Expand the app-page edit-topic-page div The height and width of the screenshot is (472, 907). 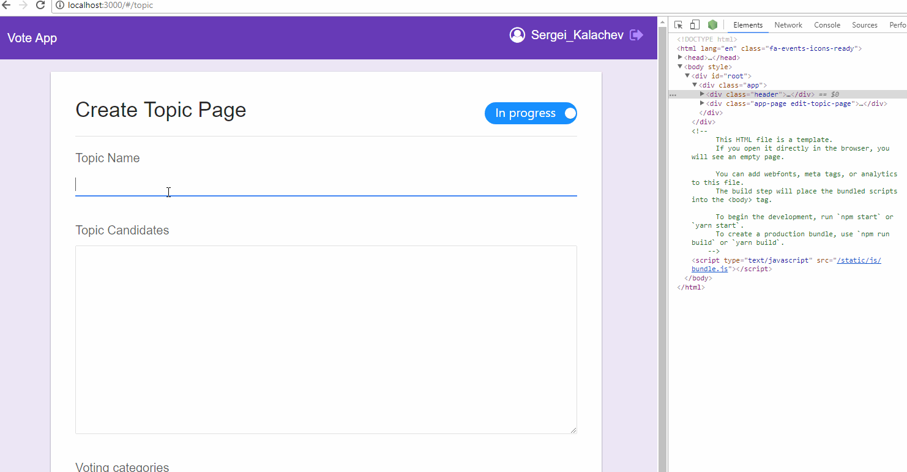point(702,103)
